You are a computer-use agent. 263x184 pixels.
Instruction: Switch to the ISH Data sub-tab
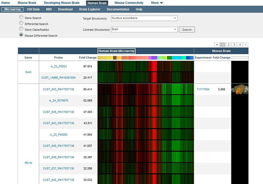[x=34, y=10]
